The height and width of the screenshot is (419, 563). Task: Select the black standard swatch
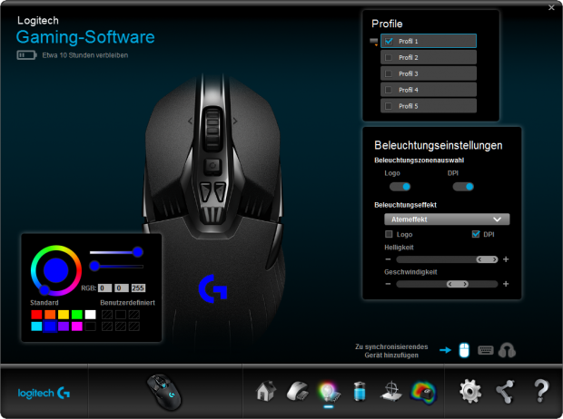[x=91, y=326]
